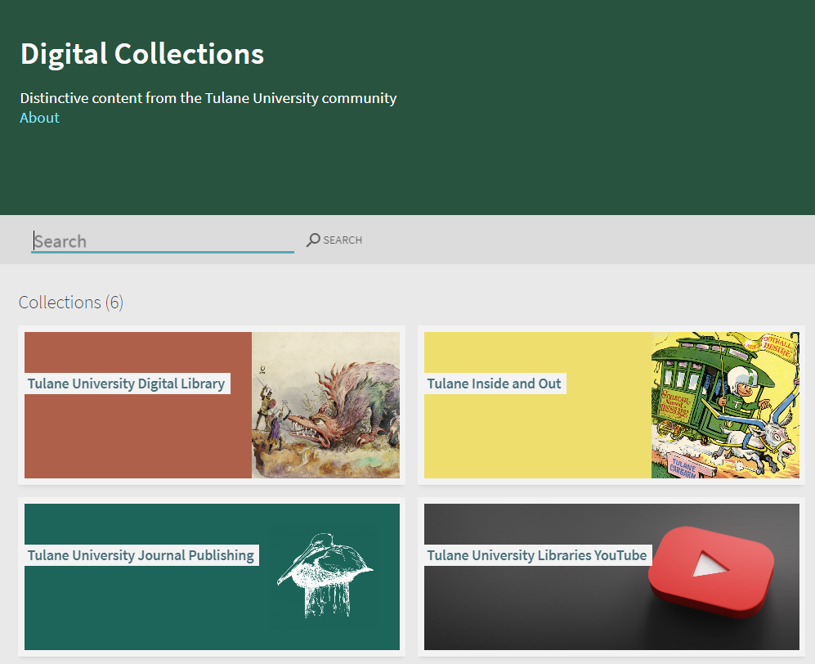This screenshot has height=664, width=815.
Task: Open the green streetcar cartoon image
Action: (725, 405)
